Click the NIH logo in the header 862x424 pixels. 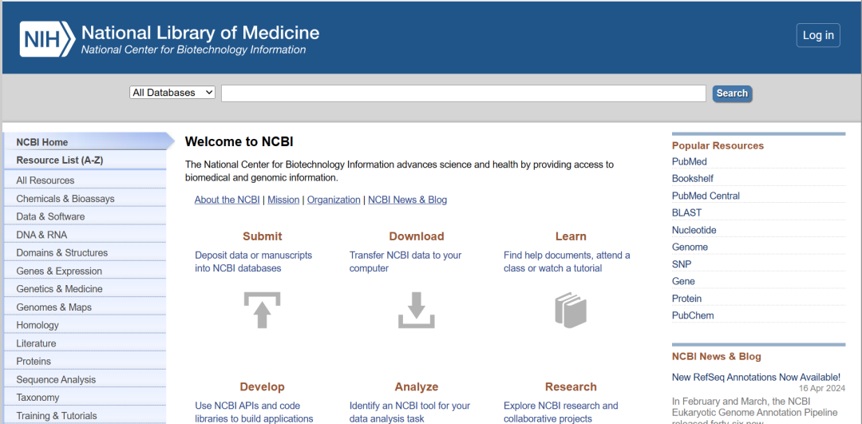tap(47, 39)
